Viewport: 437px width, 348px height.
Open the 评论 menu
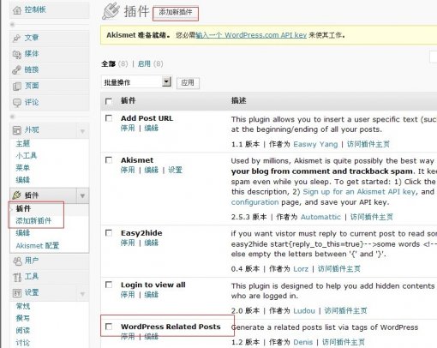click(32, 102)
